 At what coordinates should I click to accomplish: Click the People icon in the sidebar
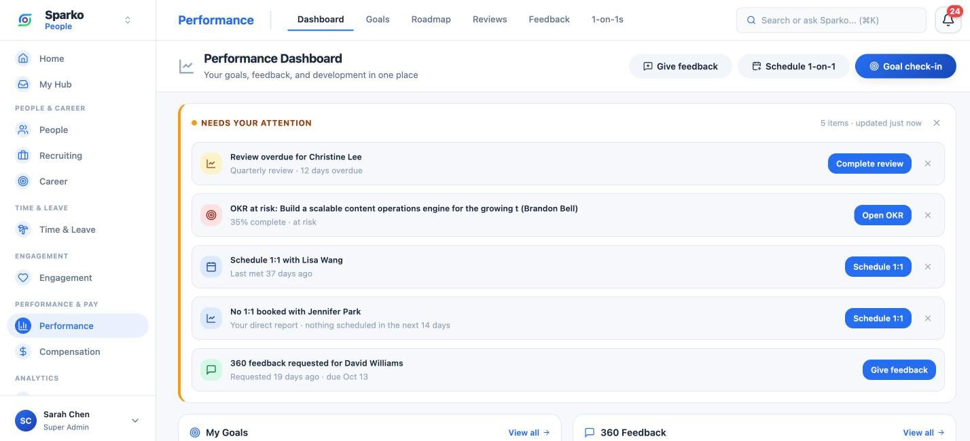(x=23, y=130)
